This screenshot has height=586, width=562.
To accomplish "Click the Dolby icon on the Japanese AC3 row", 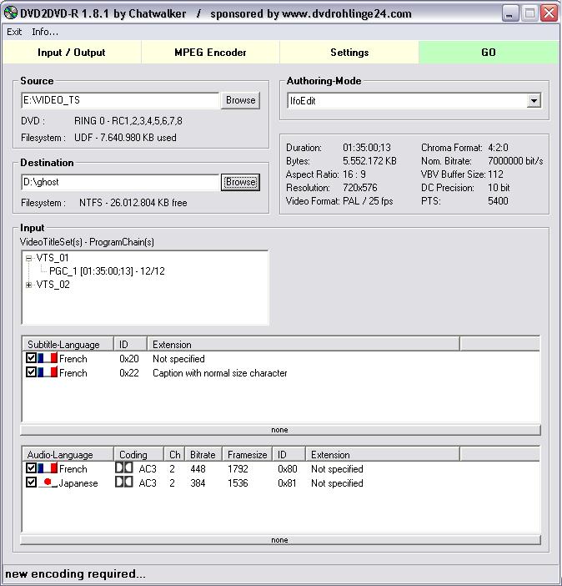I will click(124, 482).
